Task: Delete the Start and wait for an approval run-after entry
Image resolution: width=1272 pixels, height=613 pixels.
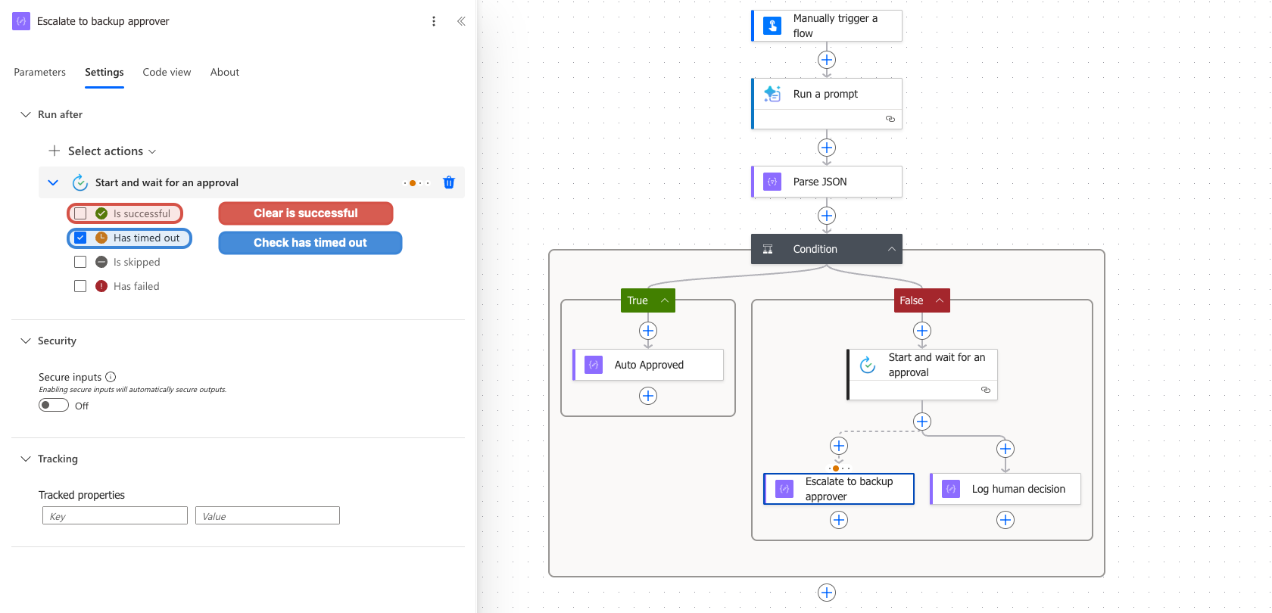Action: coord(449,182)
